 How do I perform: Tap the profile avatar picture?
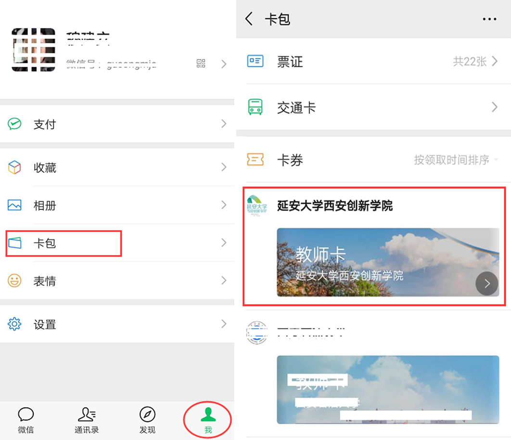[x=34, y=49]
